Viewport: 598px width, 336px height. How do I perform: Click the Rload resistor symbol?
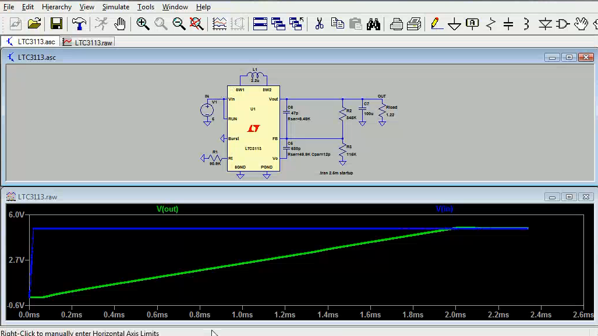[x=382, y=111]
